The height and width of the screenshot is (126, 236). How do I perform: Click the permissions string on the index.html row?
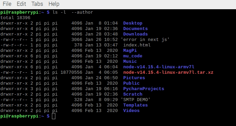click(14, 45)
